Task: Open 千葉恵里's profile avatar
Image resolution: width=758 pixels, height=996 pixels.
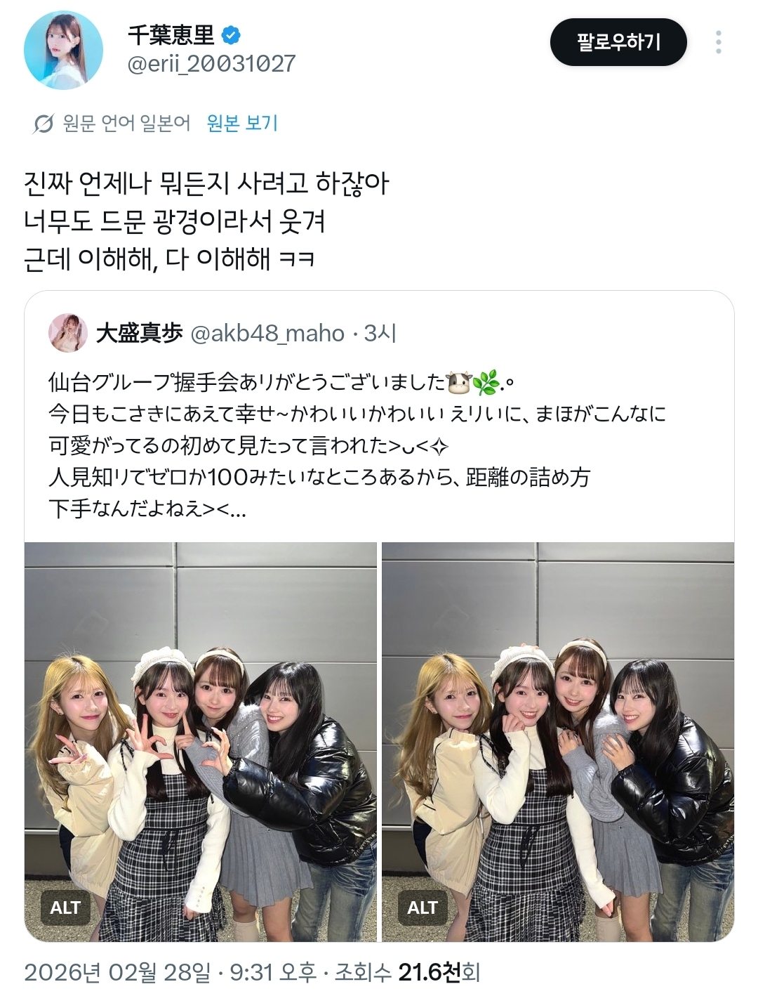Action: (64, 51)
